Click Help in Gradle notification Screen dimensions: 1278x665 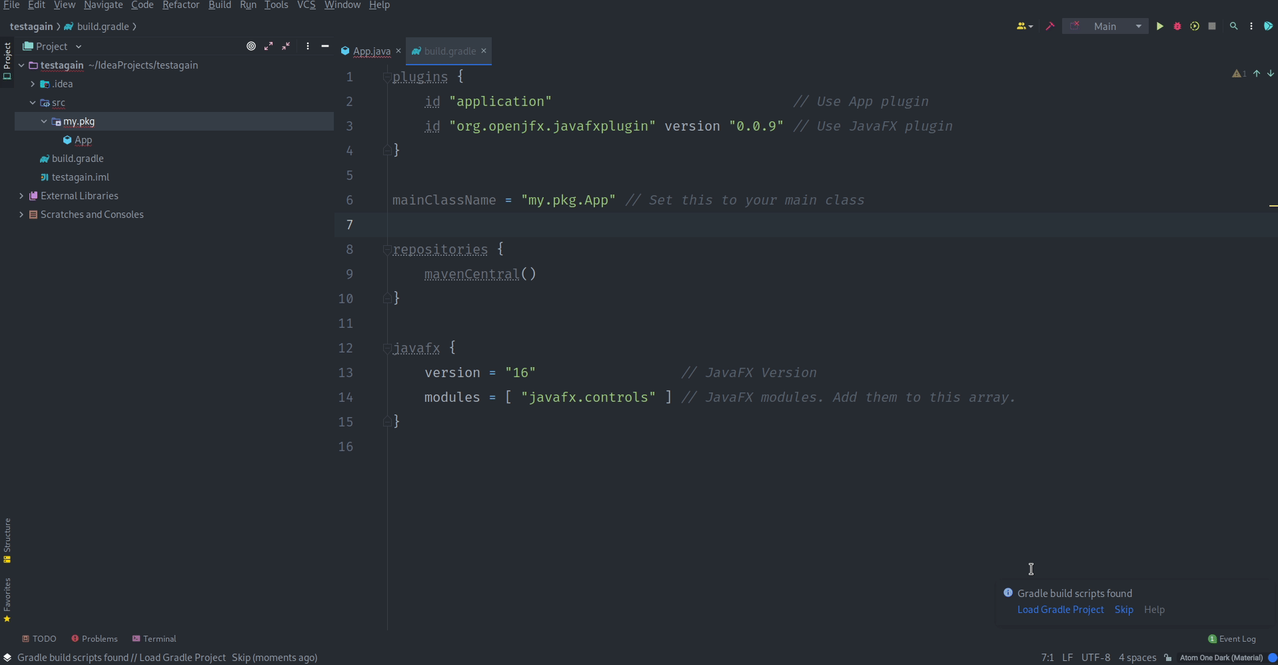[1155, 610]
